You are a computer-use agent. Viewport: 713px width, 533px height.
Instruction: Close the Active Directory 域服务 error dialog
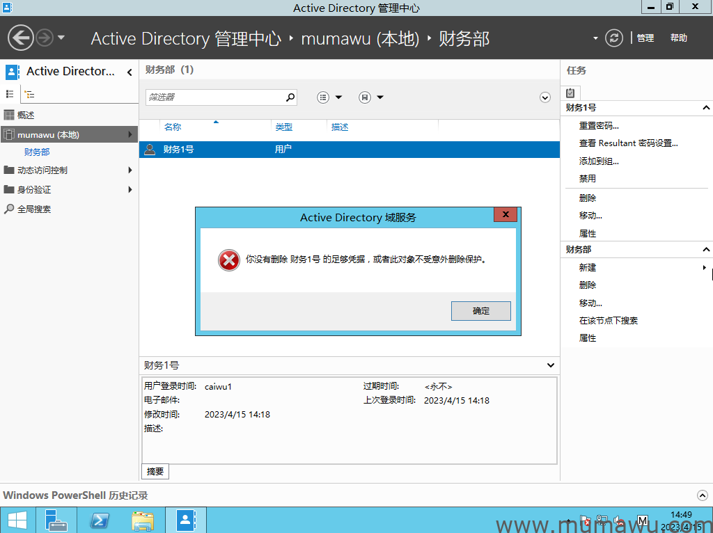[x=506, y=214]
